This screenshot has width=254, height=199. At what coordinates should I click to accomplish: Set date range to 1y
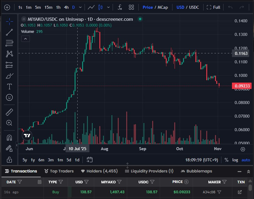point(33,160)
